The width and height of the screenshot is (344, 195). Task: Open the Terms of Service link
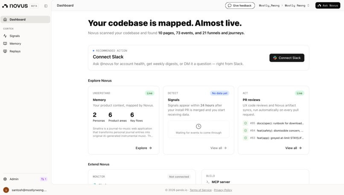click(x=201, y=190)
